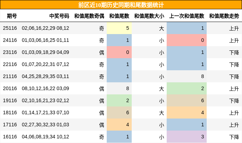The height and width of the screenshot is (143, 242).
Task: Click 大 size cell in row 20116
Action: click(x=161, y=89)
